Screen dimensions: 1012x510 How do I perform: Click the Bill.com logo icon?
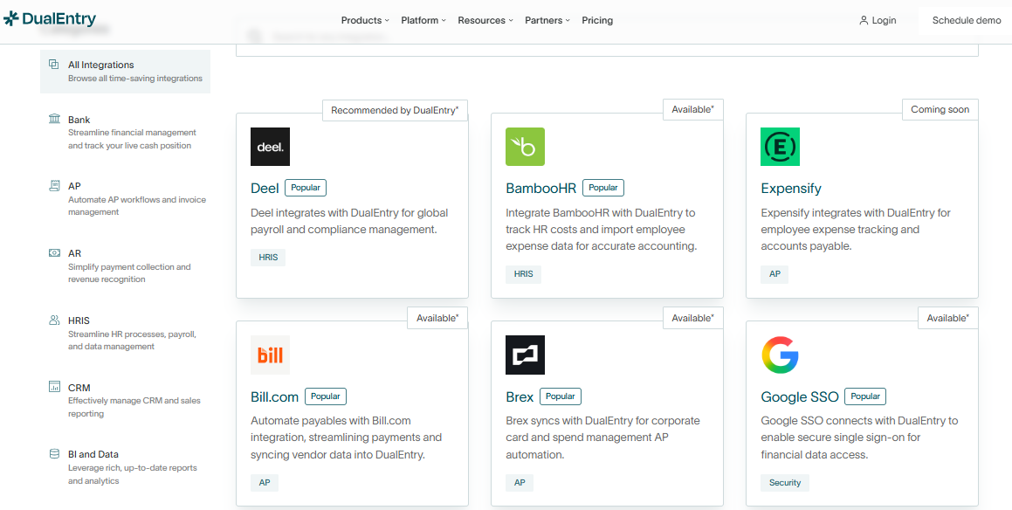click(x=270, y=355)
